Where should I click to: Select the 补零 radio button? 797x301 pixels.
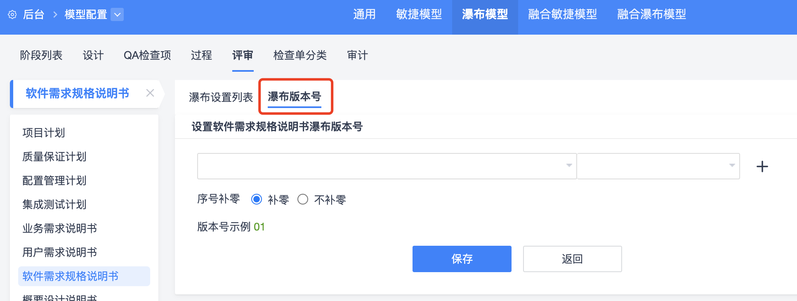click(257, 200)
